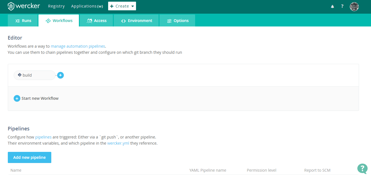The height and width of the screenshot is (175, 371).
Task: Open the help question mark in header
Action: [x=342, y=6]
